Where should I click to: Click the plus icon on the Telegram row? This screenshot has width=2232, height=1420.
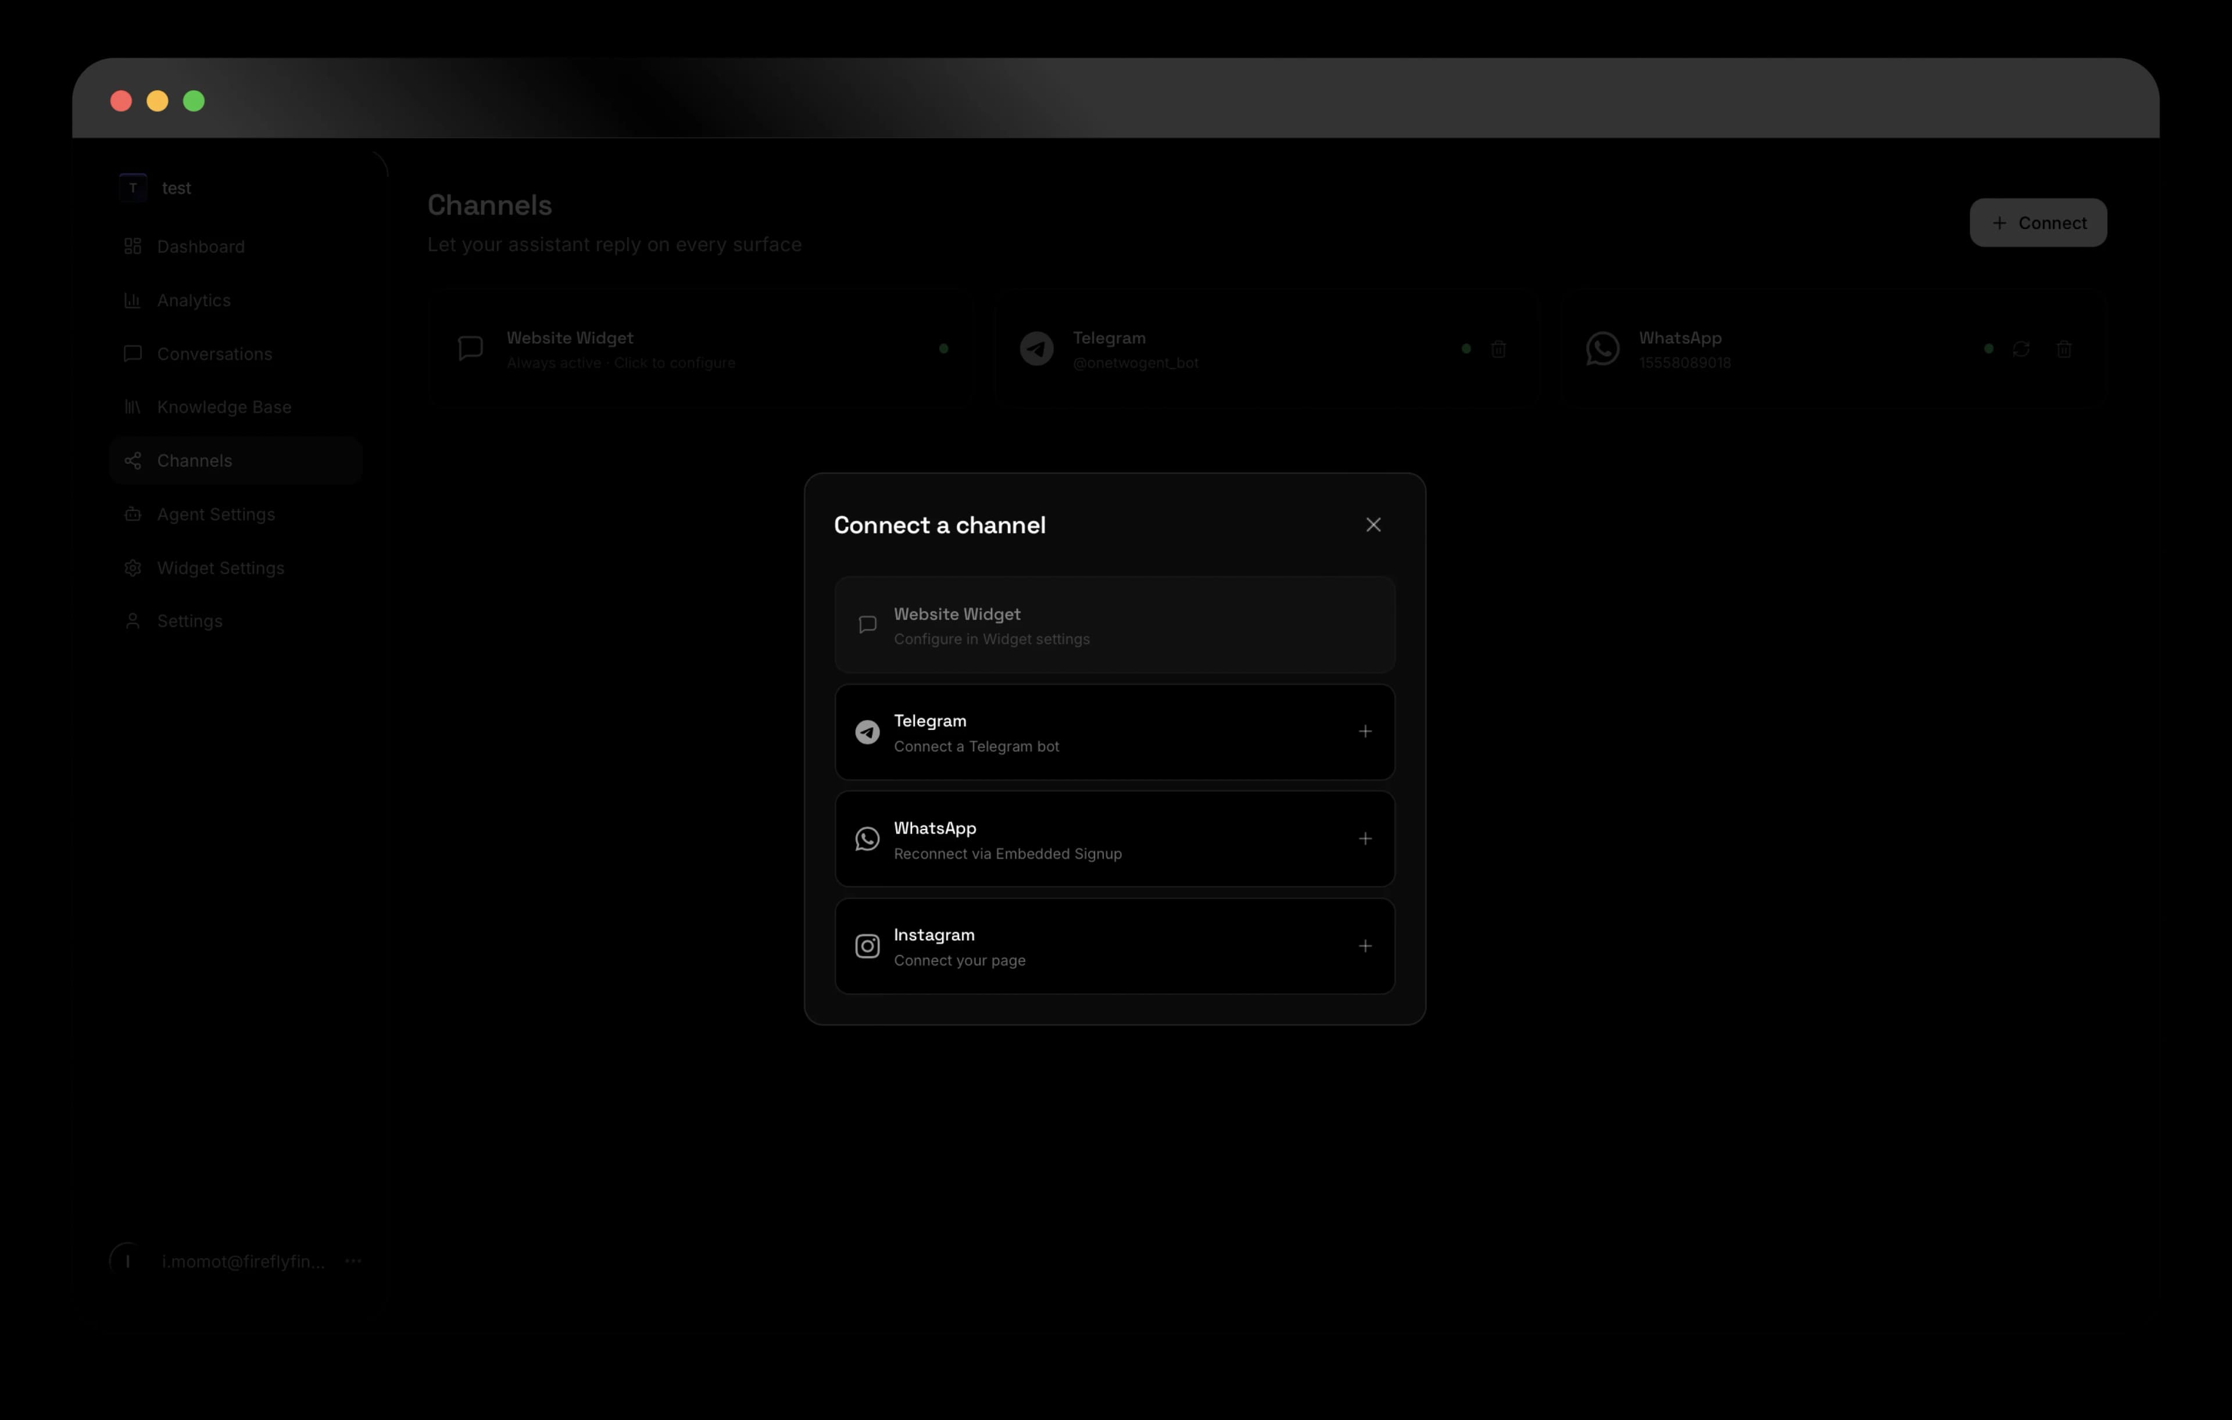pos(1364,731)
